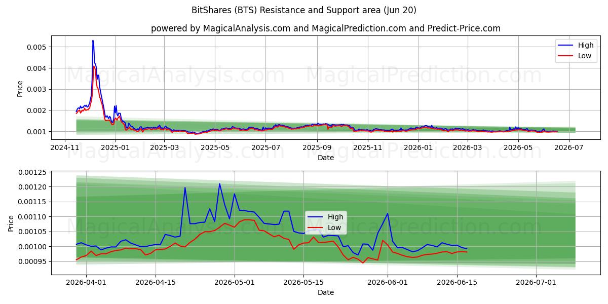608x304 pixels.
Task: Click the bottom chart x-axis date 2026-05-01
Action: click(x=235, y=283)
